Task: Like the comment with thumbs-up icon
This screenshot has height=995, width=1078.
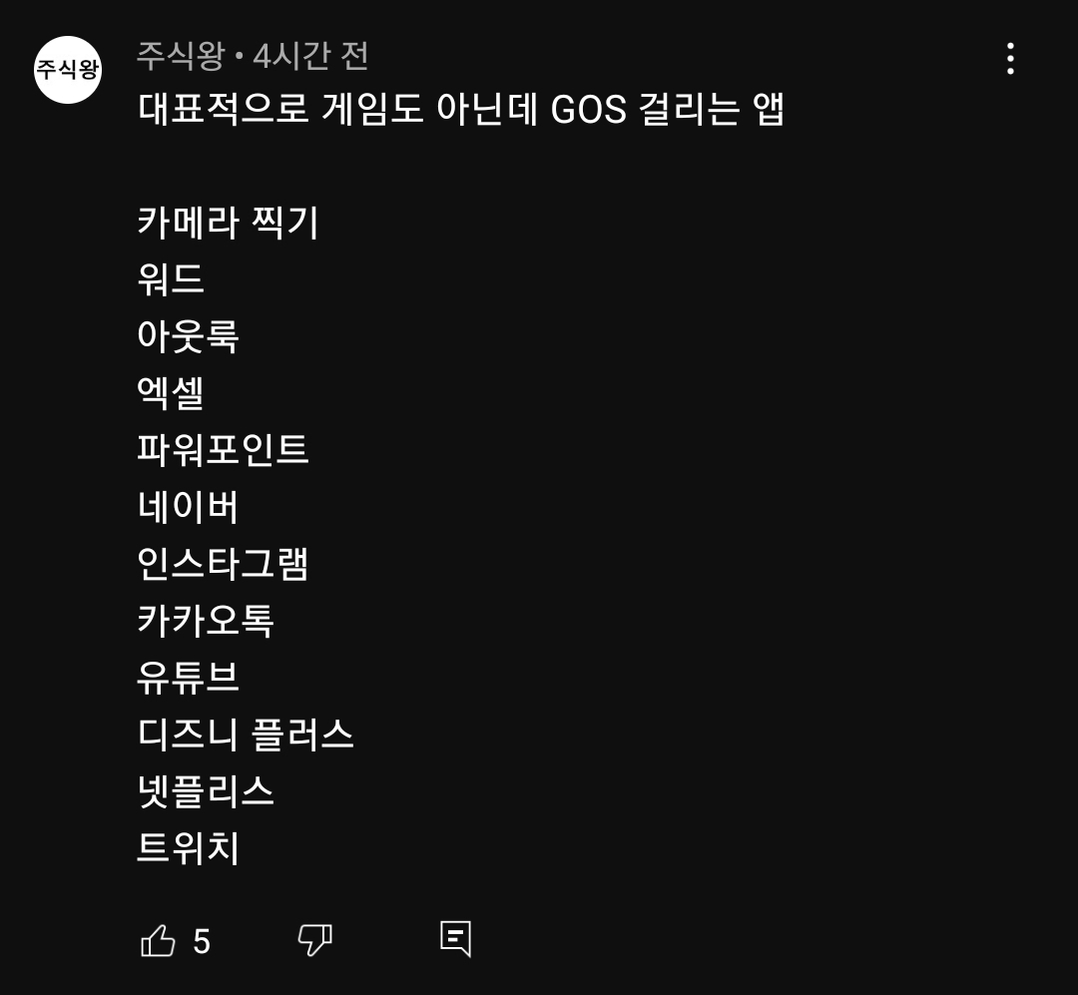Action: point(158,940)
